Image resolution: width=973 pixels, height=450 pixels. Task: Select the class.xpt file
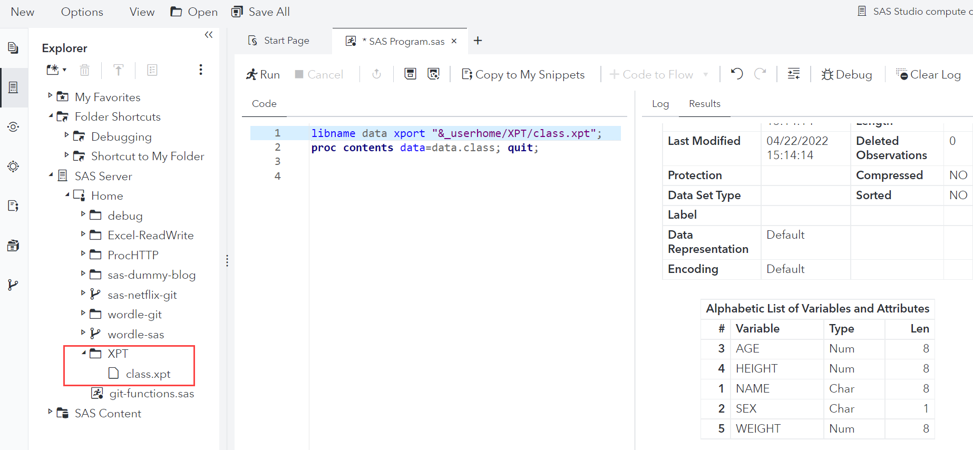[148, 374]
